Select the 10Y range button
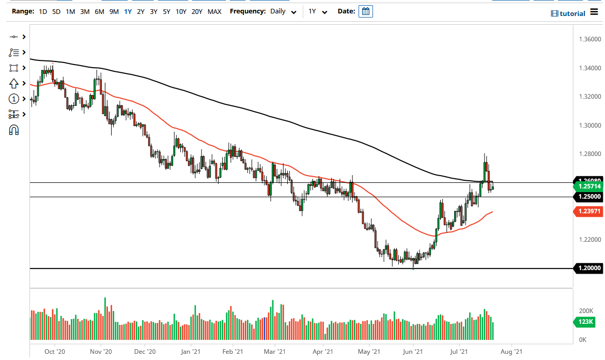The image size is (605, 360). pos(181,11)
